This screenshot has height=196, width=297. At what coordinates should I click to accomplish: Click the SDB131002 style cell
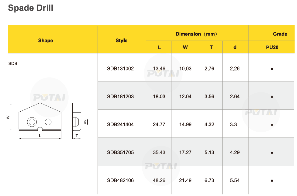pyautogui.click(x=120, y=69)
